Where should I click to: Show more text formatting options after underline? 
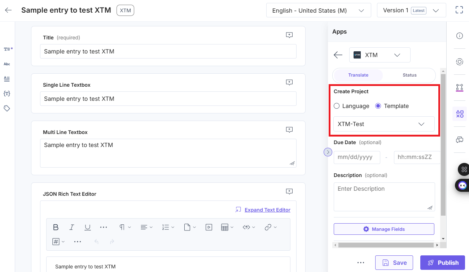[x=104, y=227]
